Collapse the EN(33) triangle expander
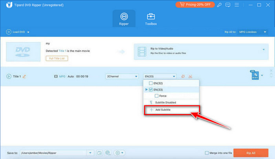 (147, 90)
